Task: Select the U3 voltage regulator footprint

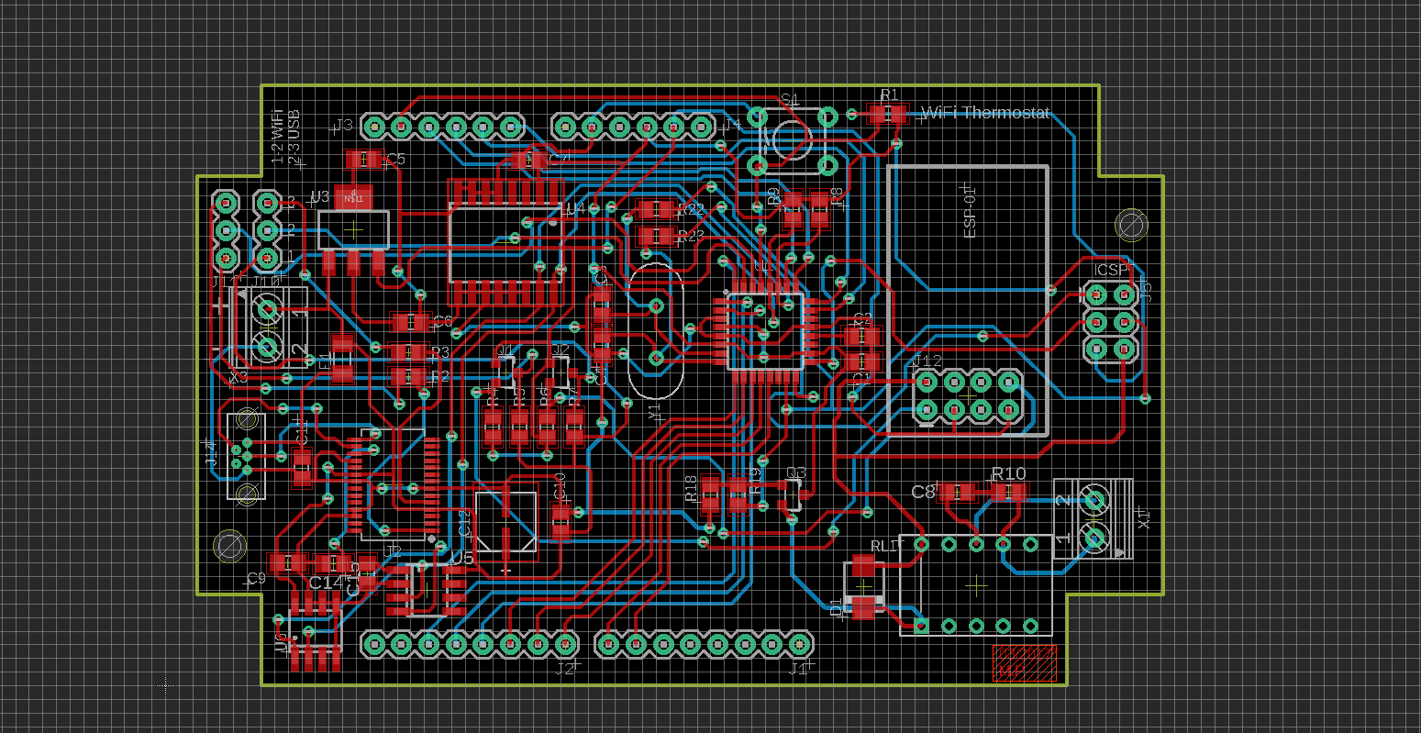Action: coord(353,228)
